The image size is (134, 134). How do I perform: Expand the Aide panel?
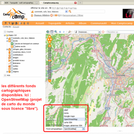point(5,75)
